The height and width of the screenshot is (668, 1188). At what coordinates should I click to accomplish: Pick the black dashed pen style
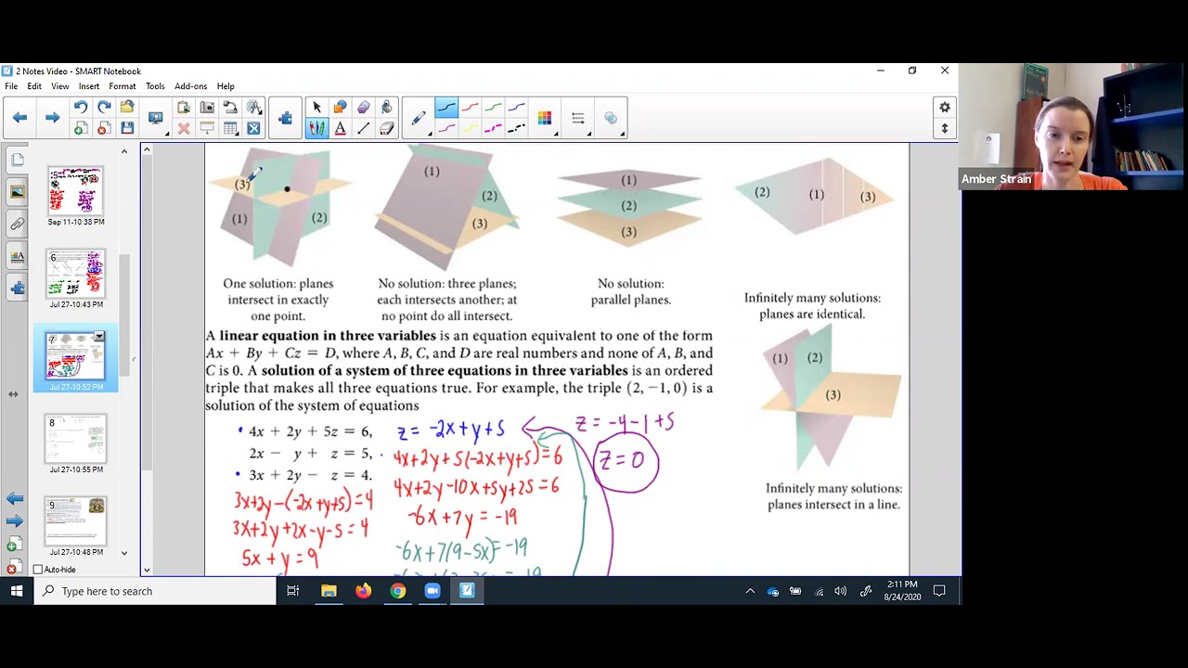pyautogui.click(x=517, y=129)
